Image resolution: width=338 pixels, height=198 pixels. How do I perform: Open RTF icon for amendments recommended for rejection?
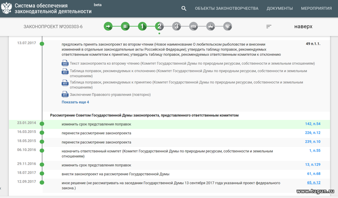pyautogui.click(x=65, y=72)
